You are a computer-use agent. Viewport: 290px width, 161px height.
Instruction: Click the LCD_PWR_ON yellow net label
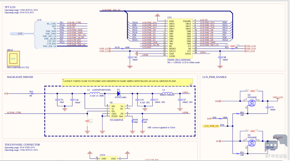click(211, 126)
